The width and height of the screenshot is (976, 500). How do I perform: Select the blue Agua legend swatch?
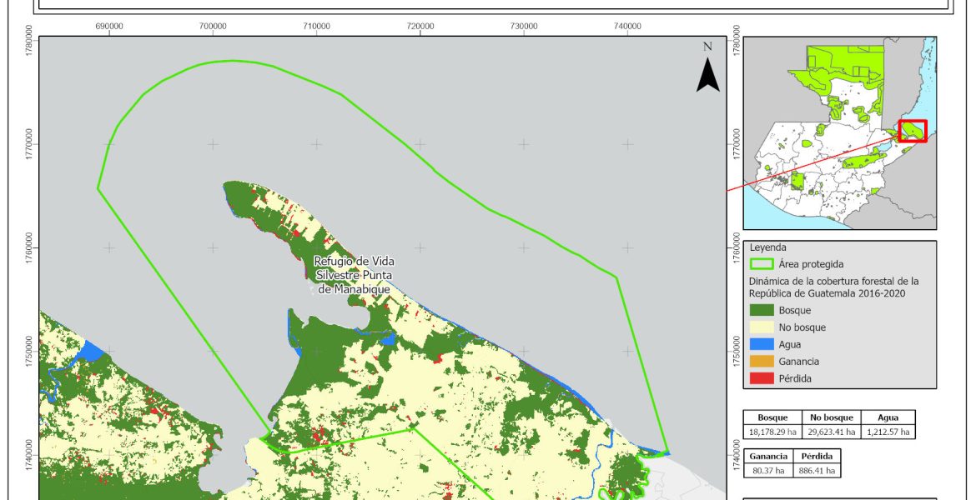pos(762,344)
